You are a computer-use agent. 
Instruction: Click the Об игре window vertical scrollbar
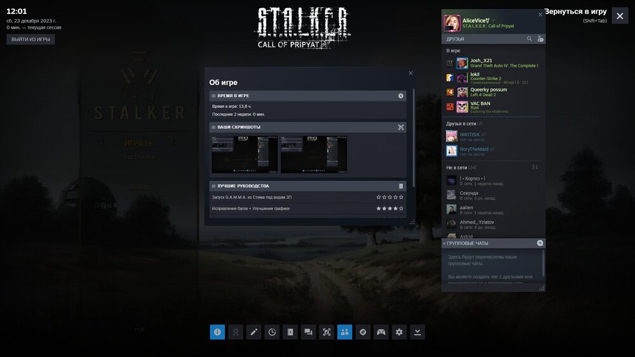click(x=413, y=138)
